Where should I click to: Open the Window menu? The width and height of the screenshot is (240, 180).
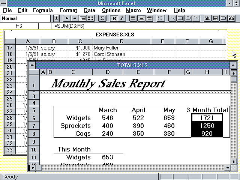click(157, 10)
